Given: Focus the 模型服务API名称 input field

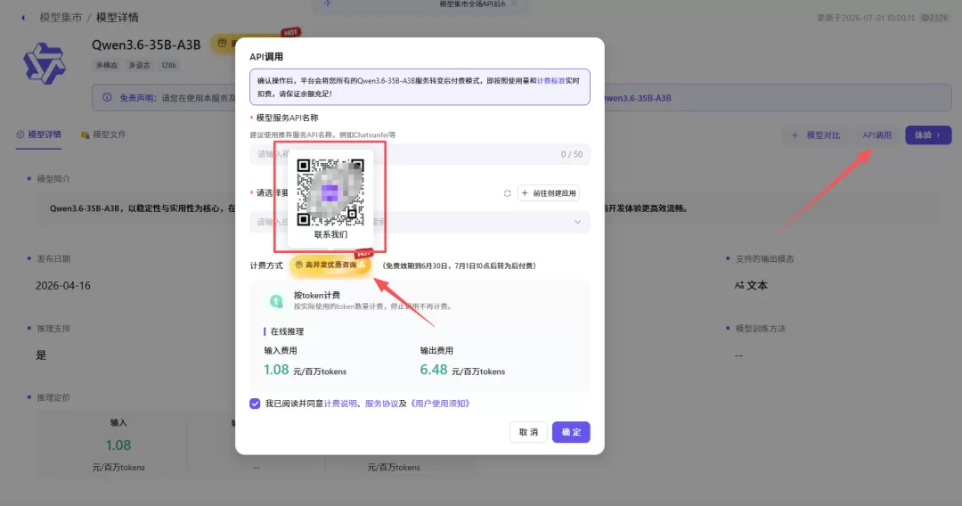Looking at the screenshot, I should point(420,154).
